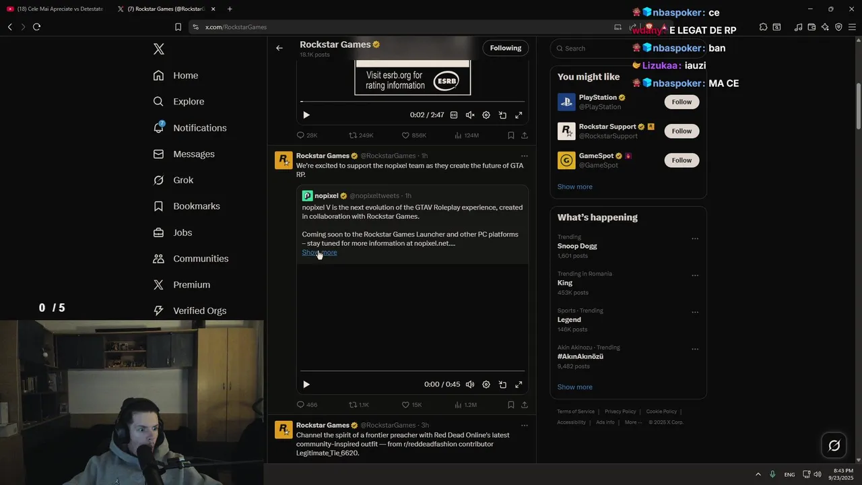Like the post with 15K likes
This screenshot has height=485, width=862.
[x=412, y=405]
